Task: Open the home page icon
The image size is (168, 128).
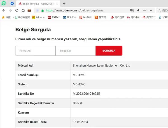Action: click(x=23, y=10)
